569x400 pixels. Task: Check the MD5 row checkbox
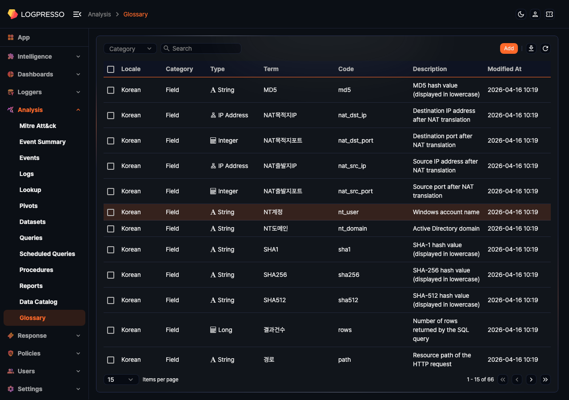click(x=111, y=90)
